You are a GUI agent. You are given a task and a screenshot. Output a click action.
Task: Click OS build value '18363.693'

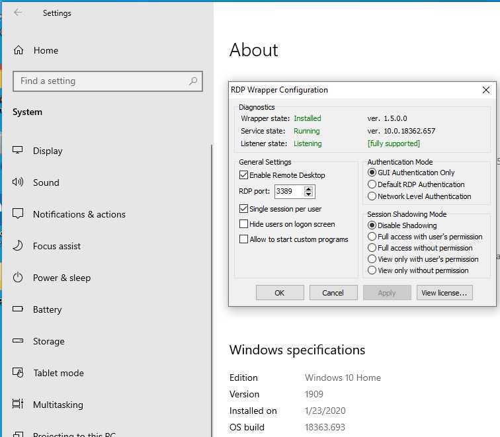click(325, 427)
